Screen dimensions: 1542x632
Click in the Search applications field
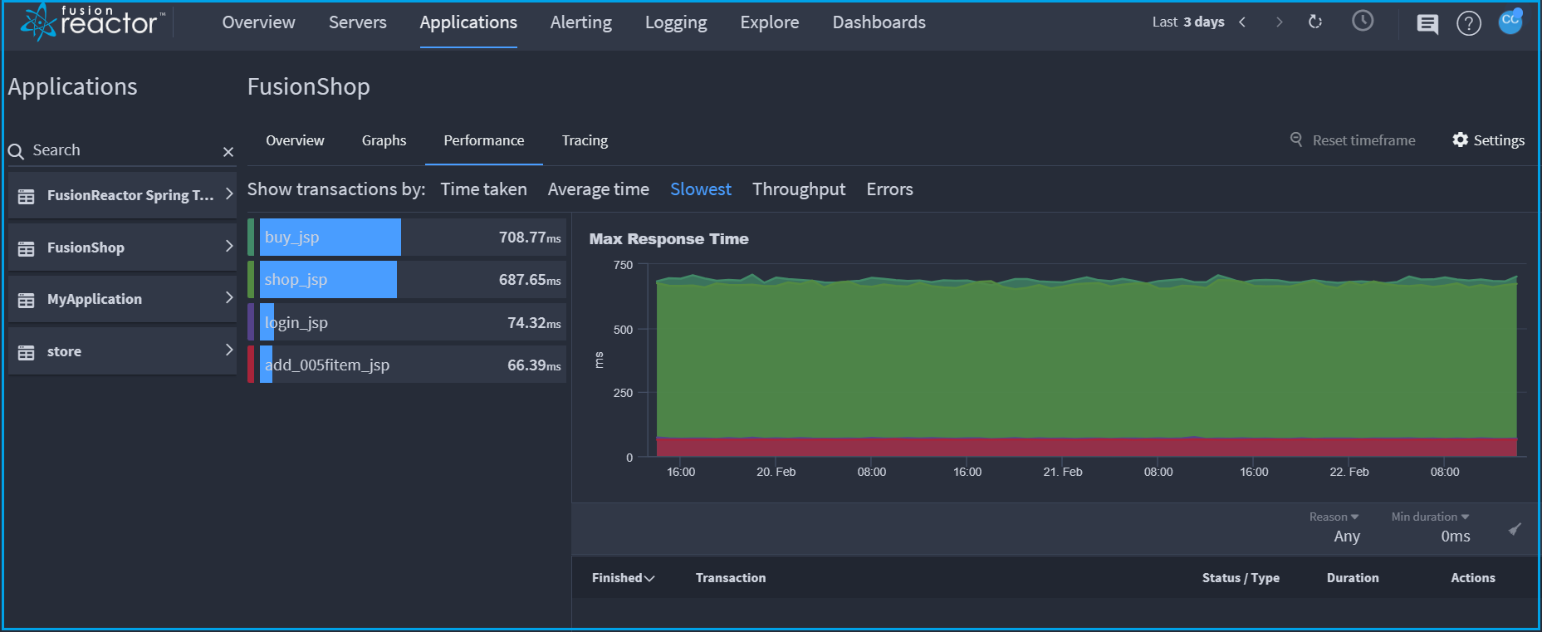point(123,150)
